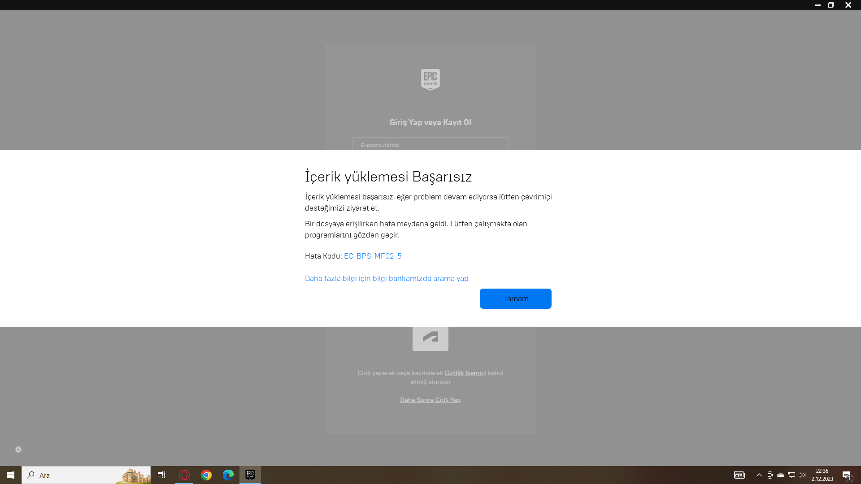Open Google Chrome from the taskbar
Screen dimensions: 861x484
pos(206,475)
